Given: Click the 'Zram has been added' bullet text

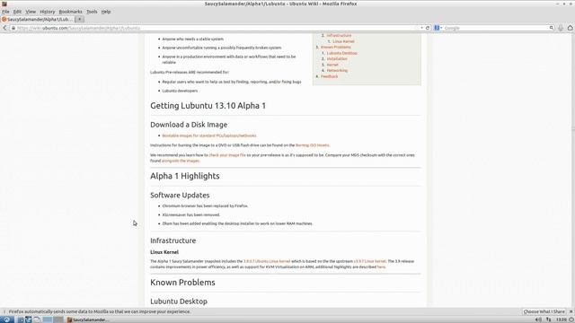Looking at the screenshot, I should pyautogui.click(x=237, y=223).
